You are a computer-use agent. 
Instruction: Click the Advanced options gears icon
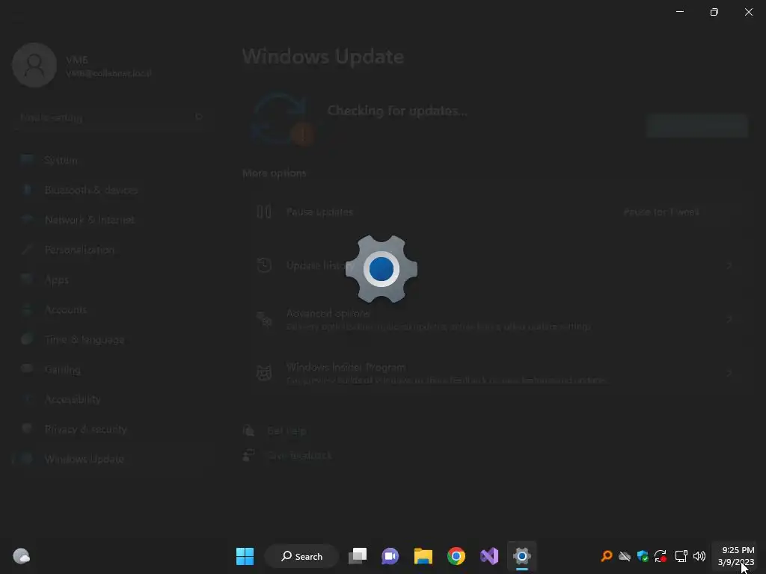[264, 319]
